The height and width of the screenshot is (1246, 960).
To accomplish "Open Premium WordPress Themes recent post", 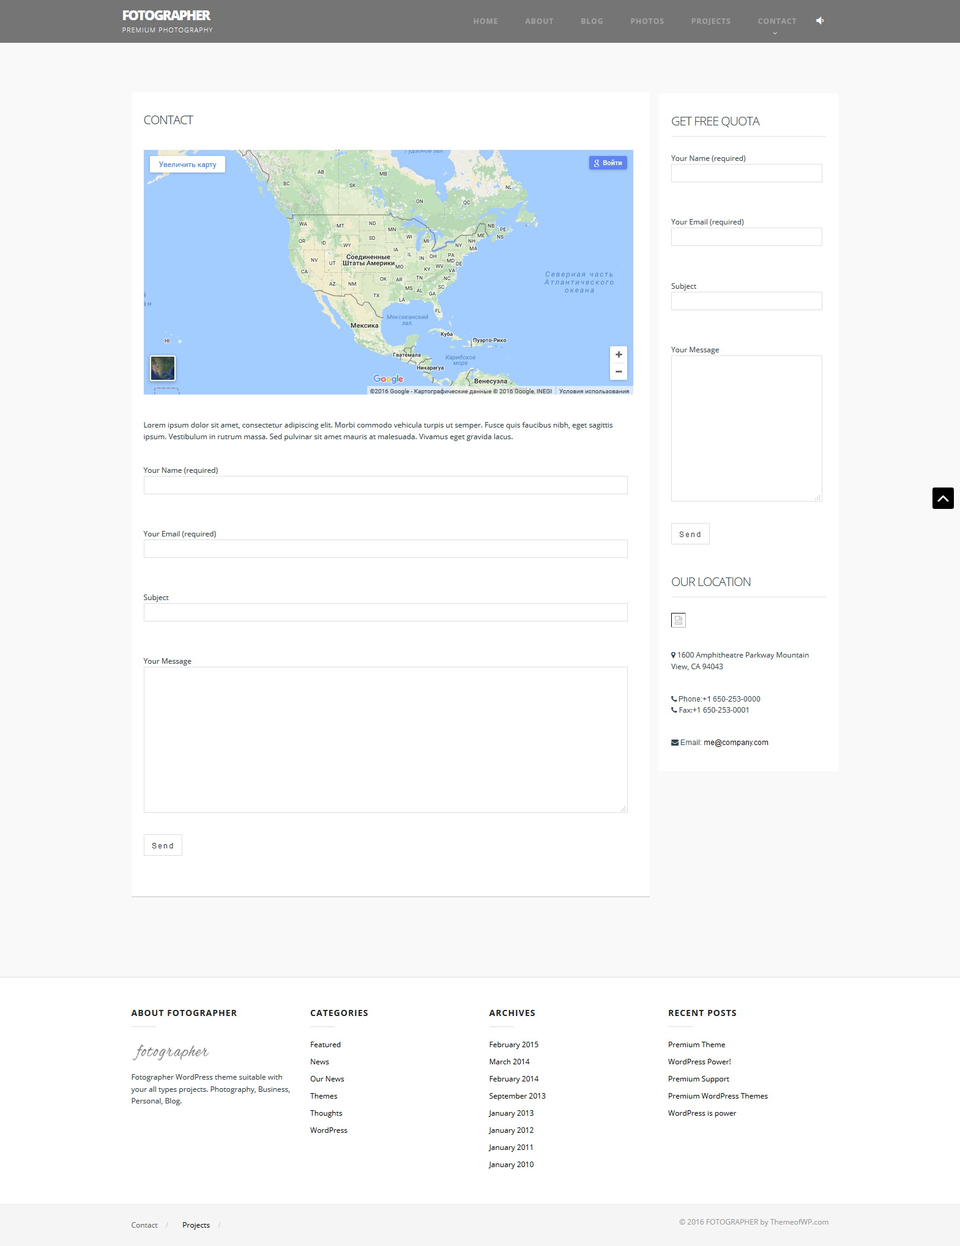I will [718, 1096].
